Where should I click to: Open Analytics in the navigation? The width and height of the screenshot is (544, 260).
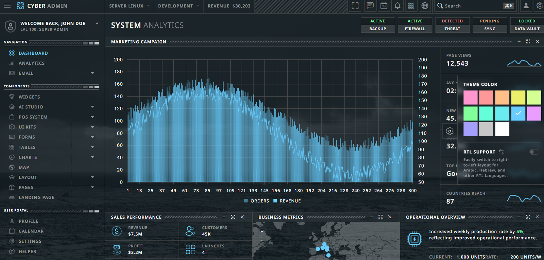31,63
